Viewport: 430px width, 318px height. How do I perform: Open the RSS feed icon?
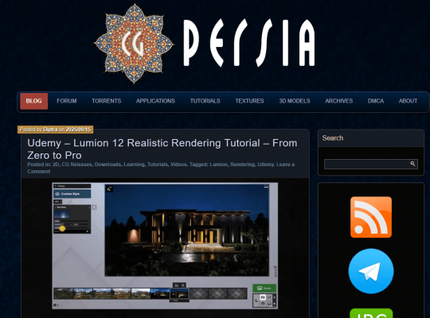point(371,217)
